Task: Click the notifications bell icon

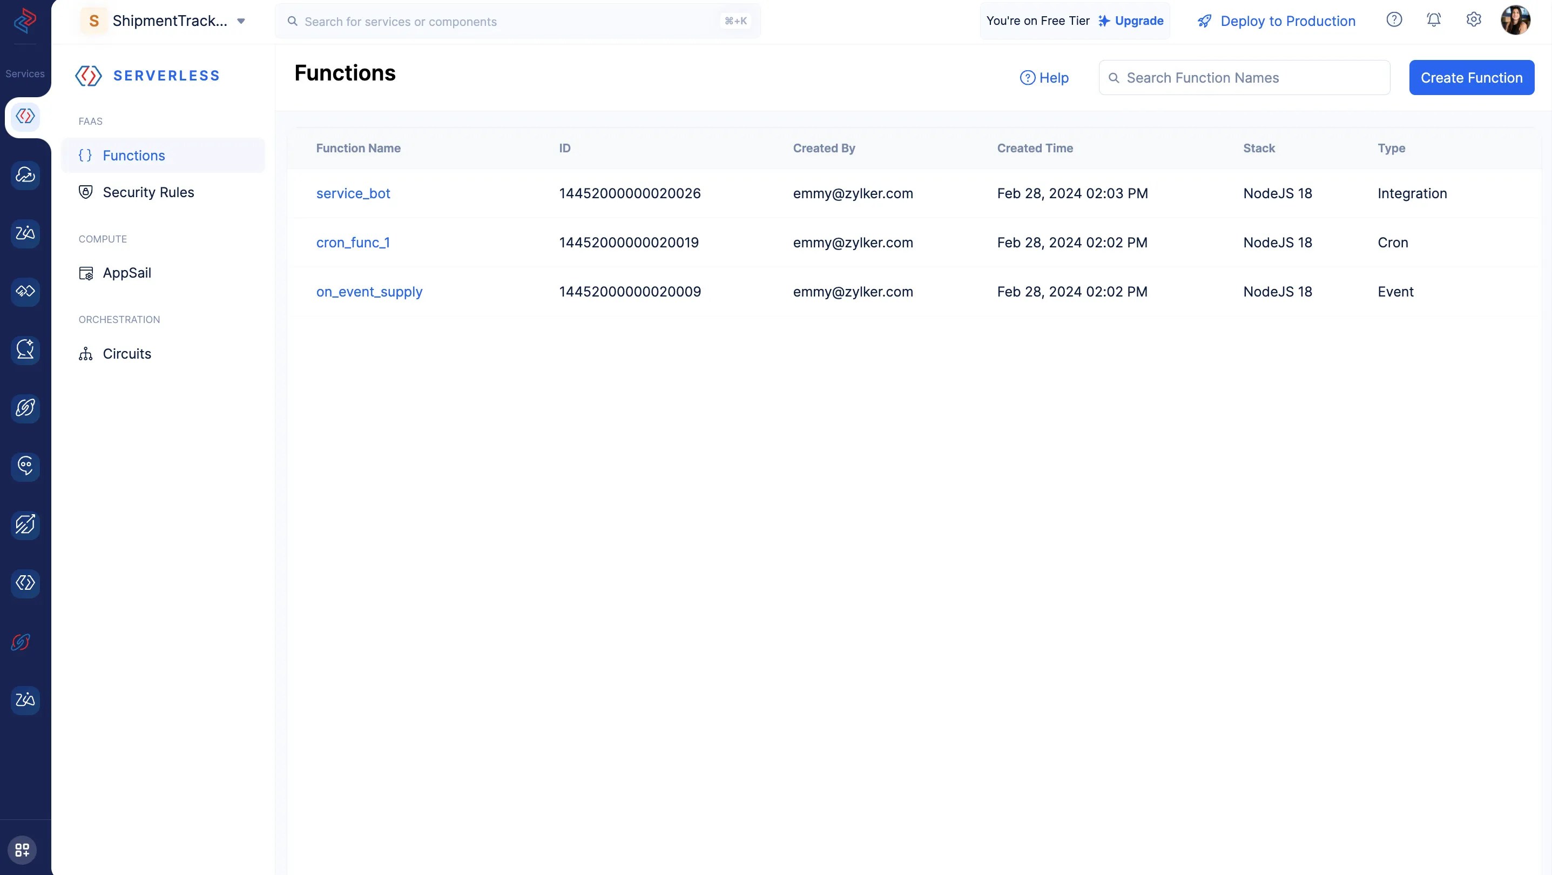Action: 1433,20
